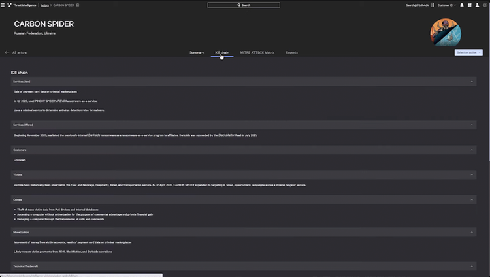Click 'Theft of mass victim data' bullet
Screen dimensions: 490x277
(x=57, y=210)
